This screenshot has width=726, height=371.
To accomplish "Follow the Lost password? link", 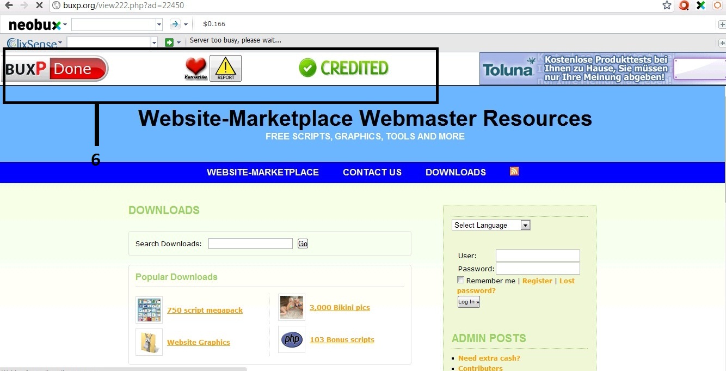I will point(515,285).
